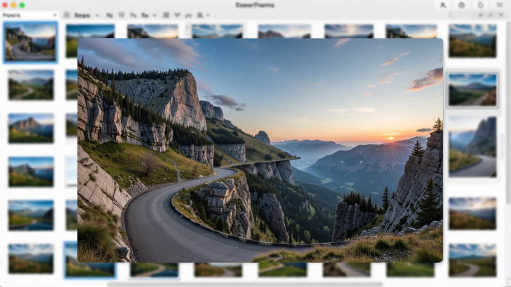Click the grid view icon beside the album dropdown

66,15
